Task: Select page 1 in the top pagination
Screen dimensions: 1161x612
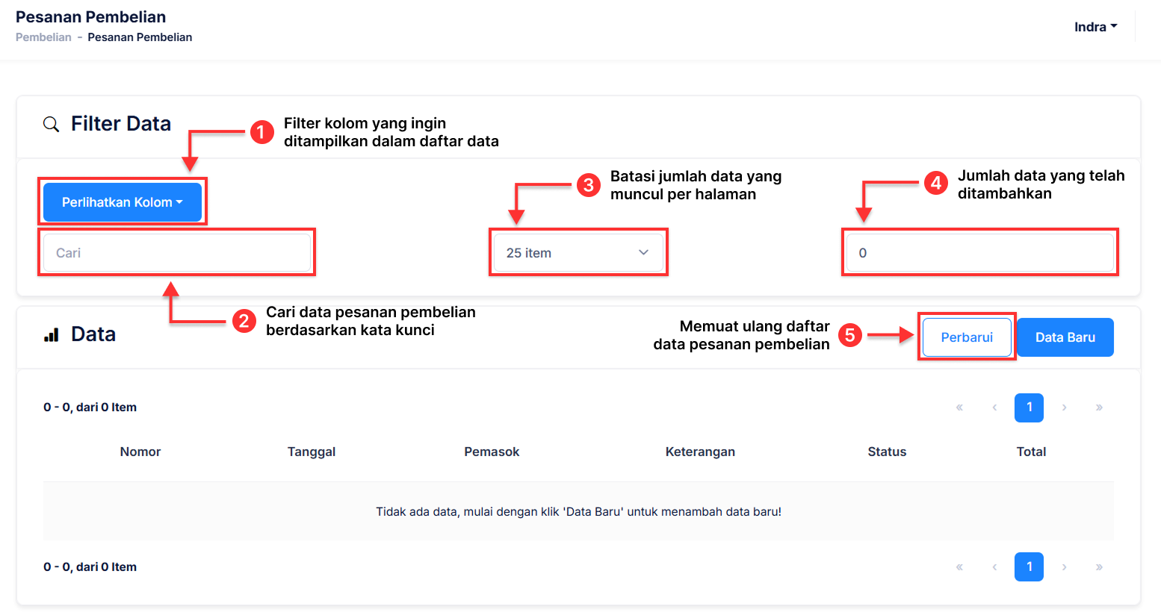Action: coord(1029,408)
